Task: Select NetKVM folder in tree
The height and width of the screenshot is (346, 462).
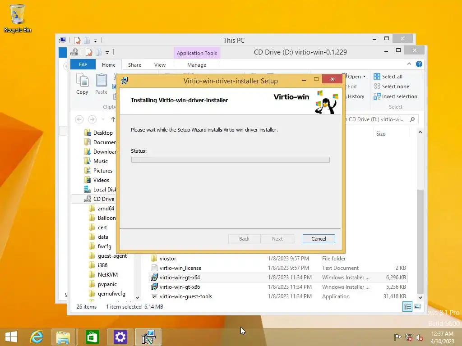Action: (103, 274)
